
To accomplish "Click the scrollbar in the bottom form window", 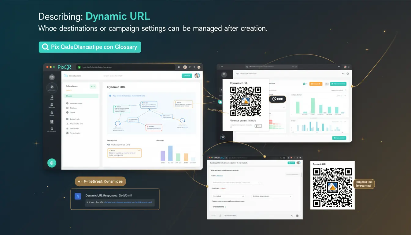I will [302, 174].
